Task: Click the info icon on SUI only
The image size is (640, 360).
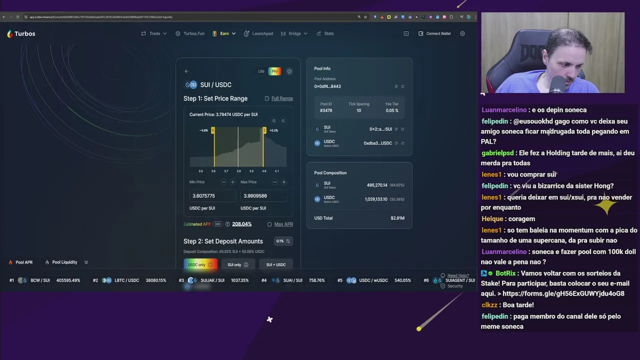Action: pyautogui.click(x=245, y=264)
